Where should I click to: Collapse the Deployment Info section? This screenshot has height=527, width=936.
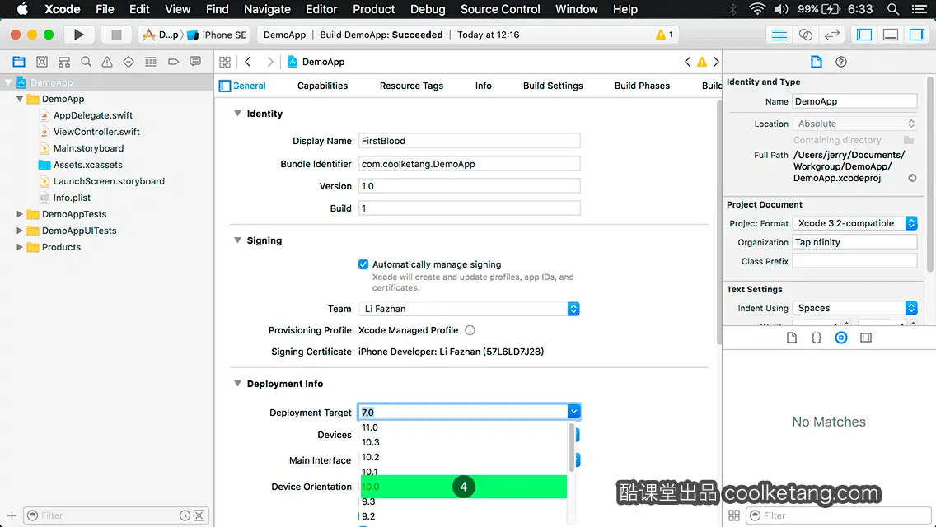pyautogui.click(x=237, y=383)
